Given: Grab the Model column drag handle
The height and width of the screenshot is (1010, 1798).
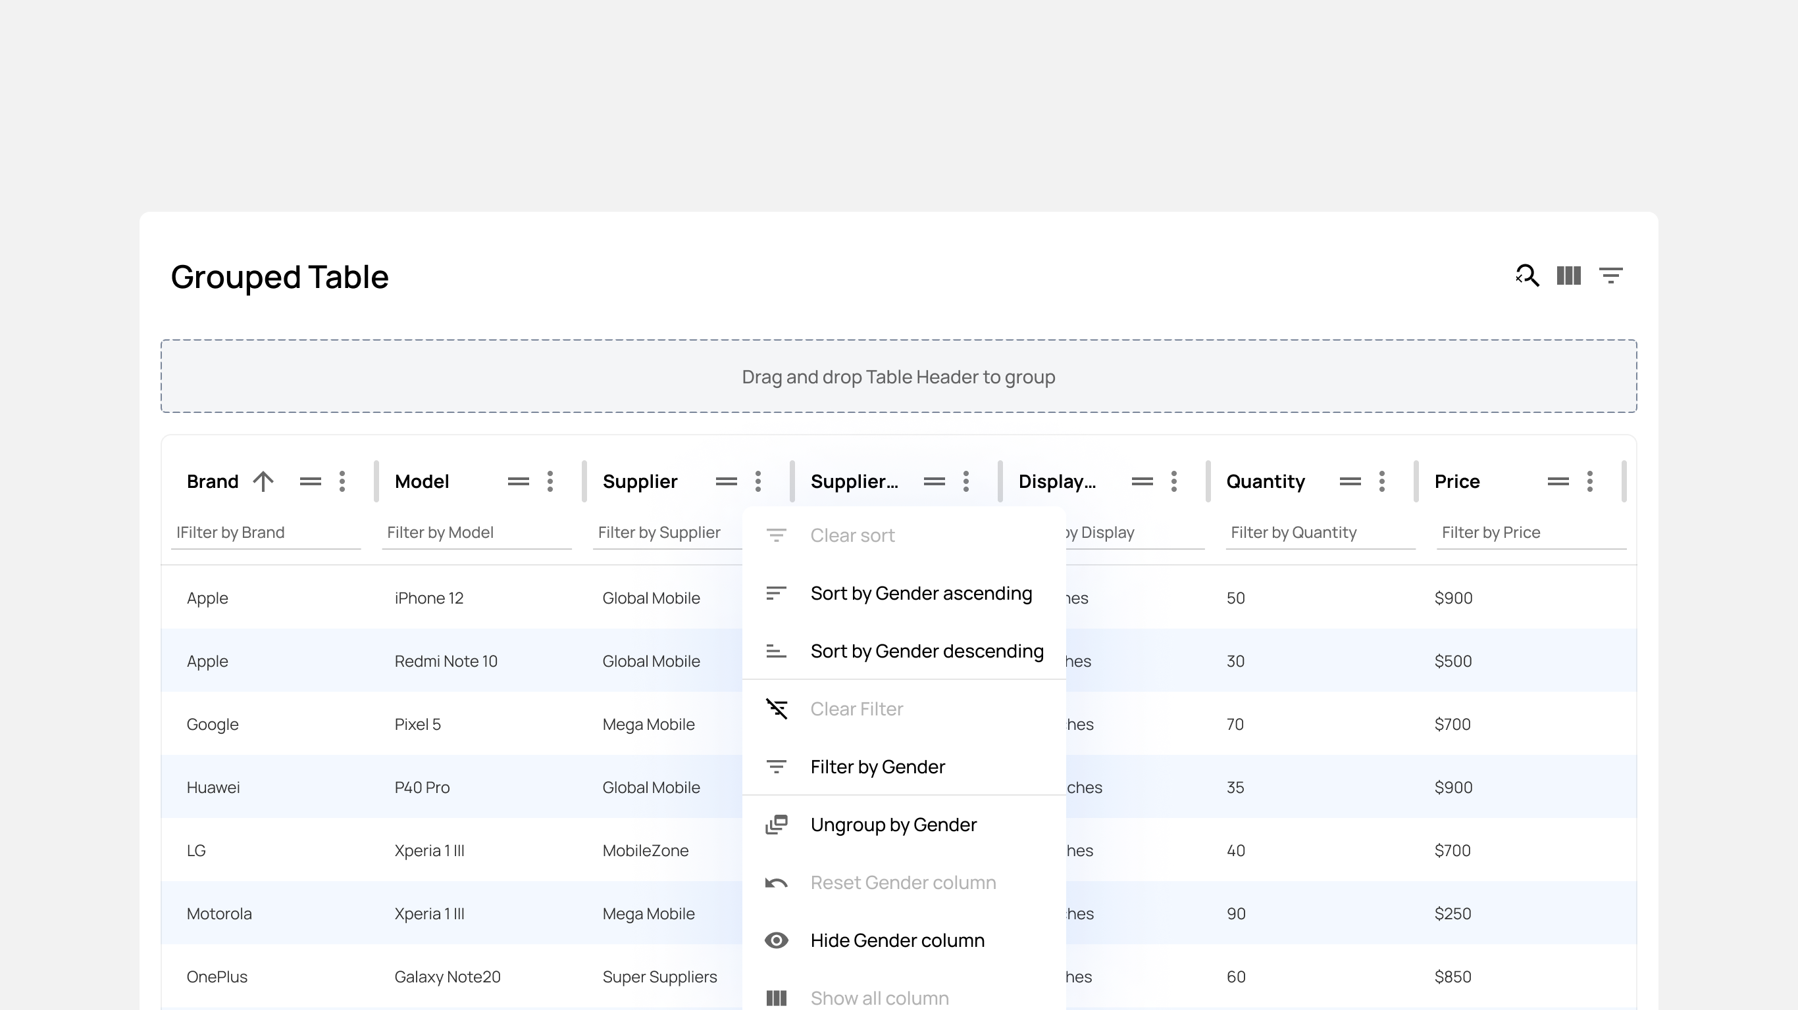Looking at the screenshot, I should click(x=519, y=481).
